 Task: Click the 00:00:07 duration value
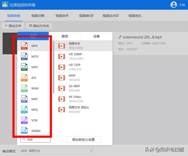(x=132, y=49)
